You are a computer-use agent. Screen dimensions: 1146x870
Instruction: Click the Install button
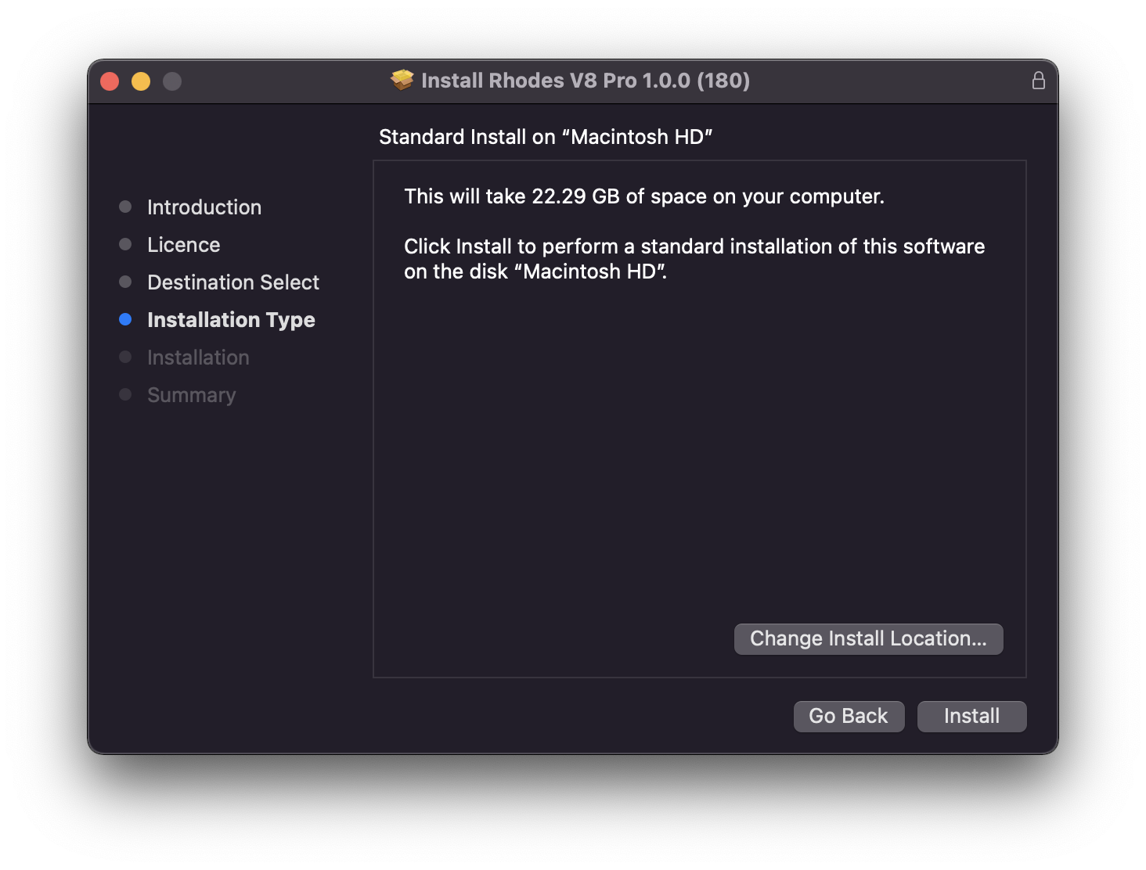tap(971, 717)
